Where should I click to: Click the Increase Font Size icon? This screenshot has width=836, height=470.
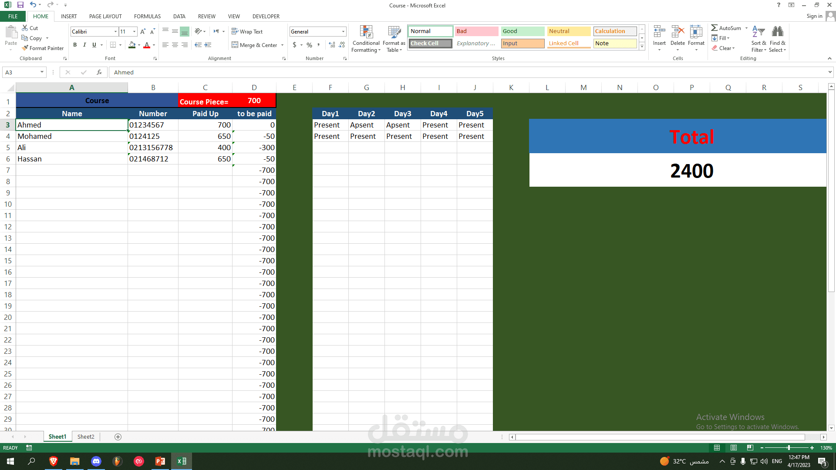click(x=143, y=32)
